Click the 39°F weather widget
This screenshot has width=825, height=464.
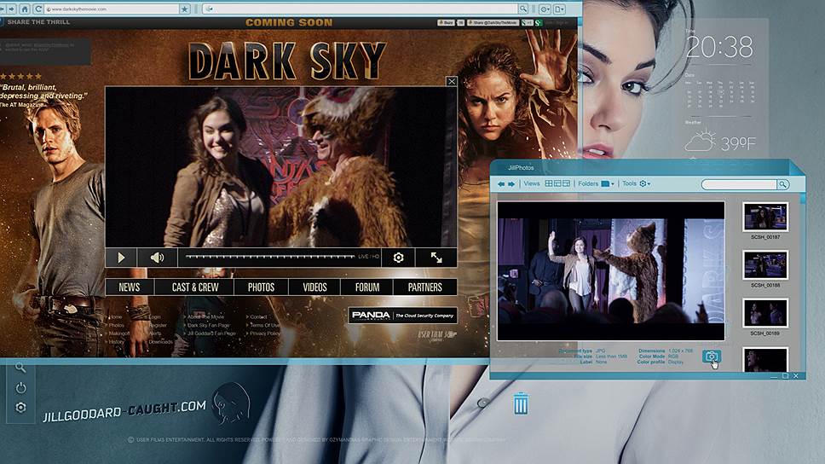(720, 142)
